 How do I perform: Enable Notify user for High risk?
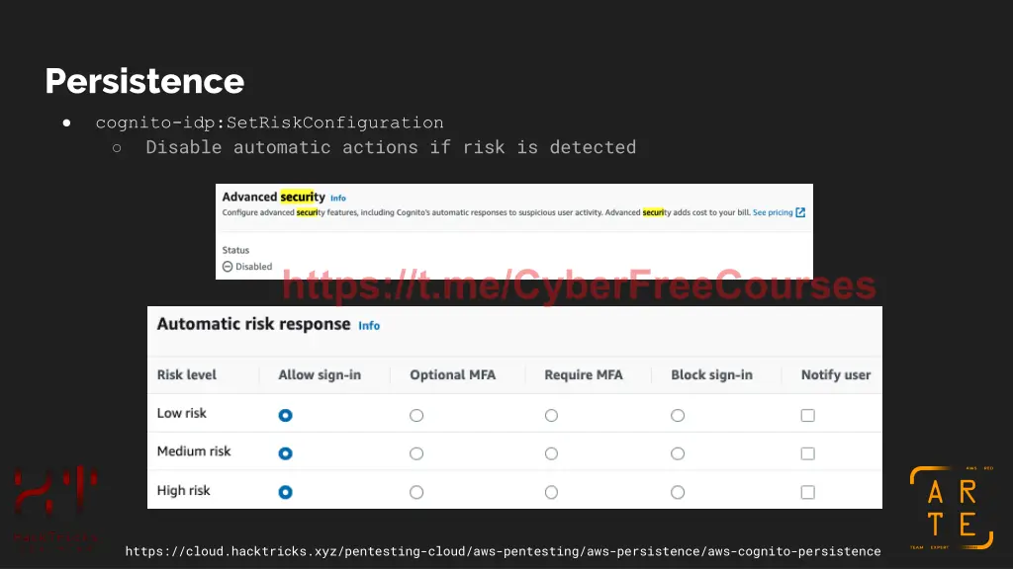[807, 492]
